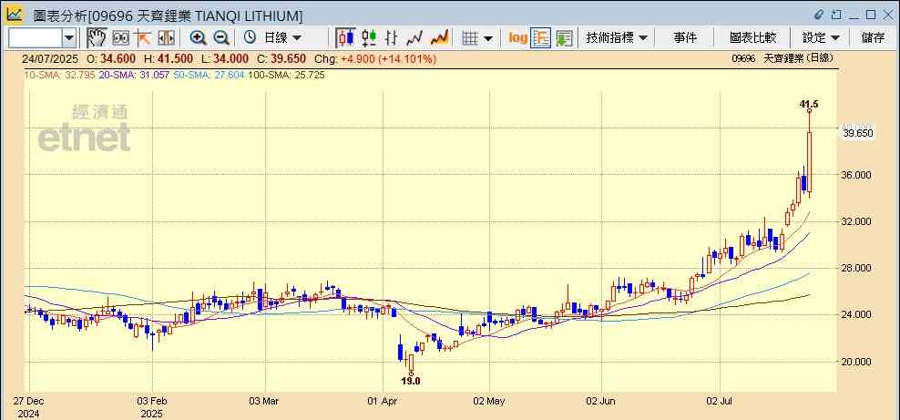Click the stock code input field
This screenshot has height=420, width=900.
(x=36, y=38)
